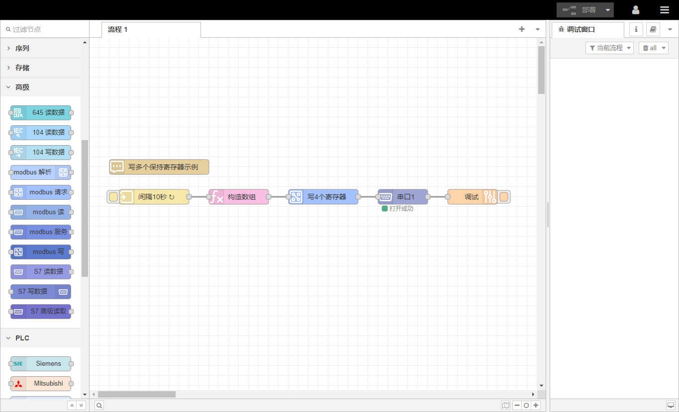679x412 pixels.
Task: Open the help book sidebar icon
Action: [x=653, y=29]
